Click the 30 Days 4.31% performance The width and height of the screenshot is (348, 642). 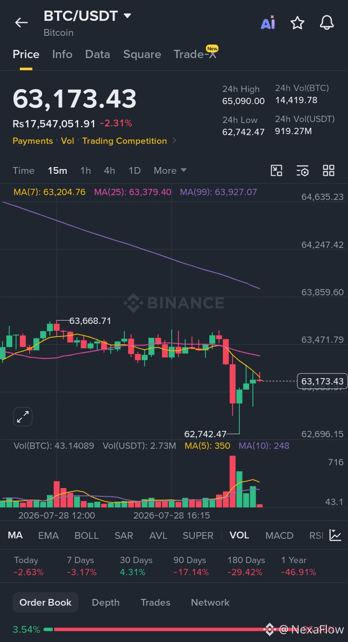(136, 566)
